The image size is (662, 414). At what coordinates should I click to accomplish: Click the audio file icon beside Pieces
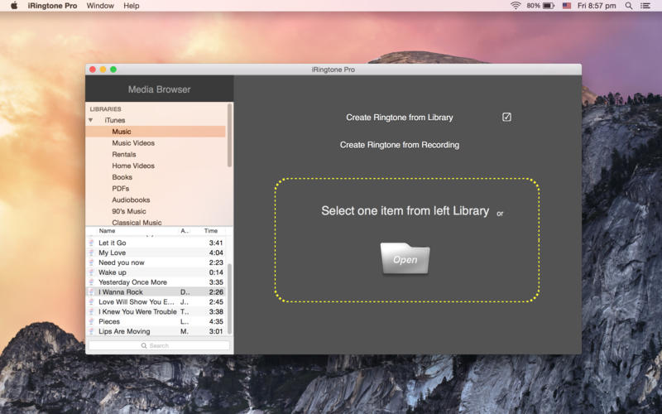tap(91, 321)
